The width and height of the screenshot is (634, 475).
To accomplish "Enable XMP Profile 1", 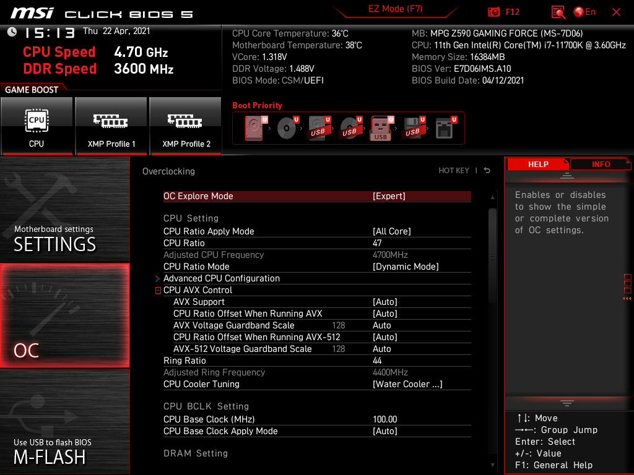I will pos(111,126).
